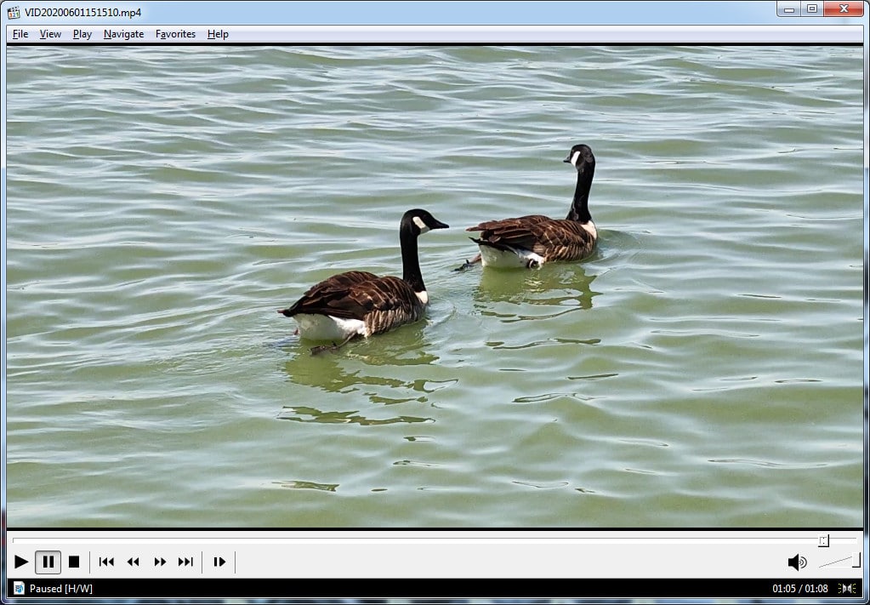Click the rewind (decrease speed) button
Image resolution: width=870 pixels, height=605 pixels.
tap(133, 562)
